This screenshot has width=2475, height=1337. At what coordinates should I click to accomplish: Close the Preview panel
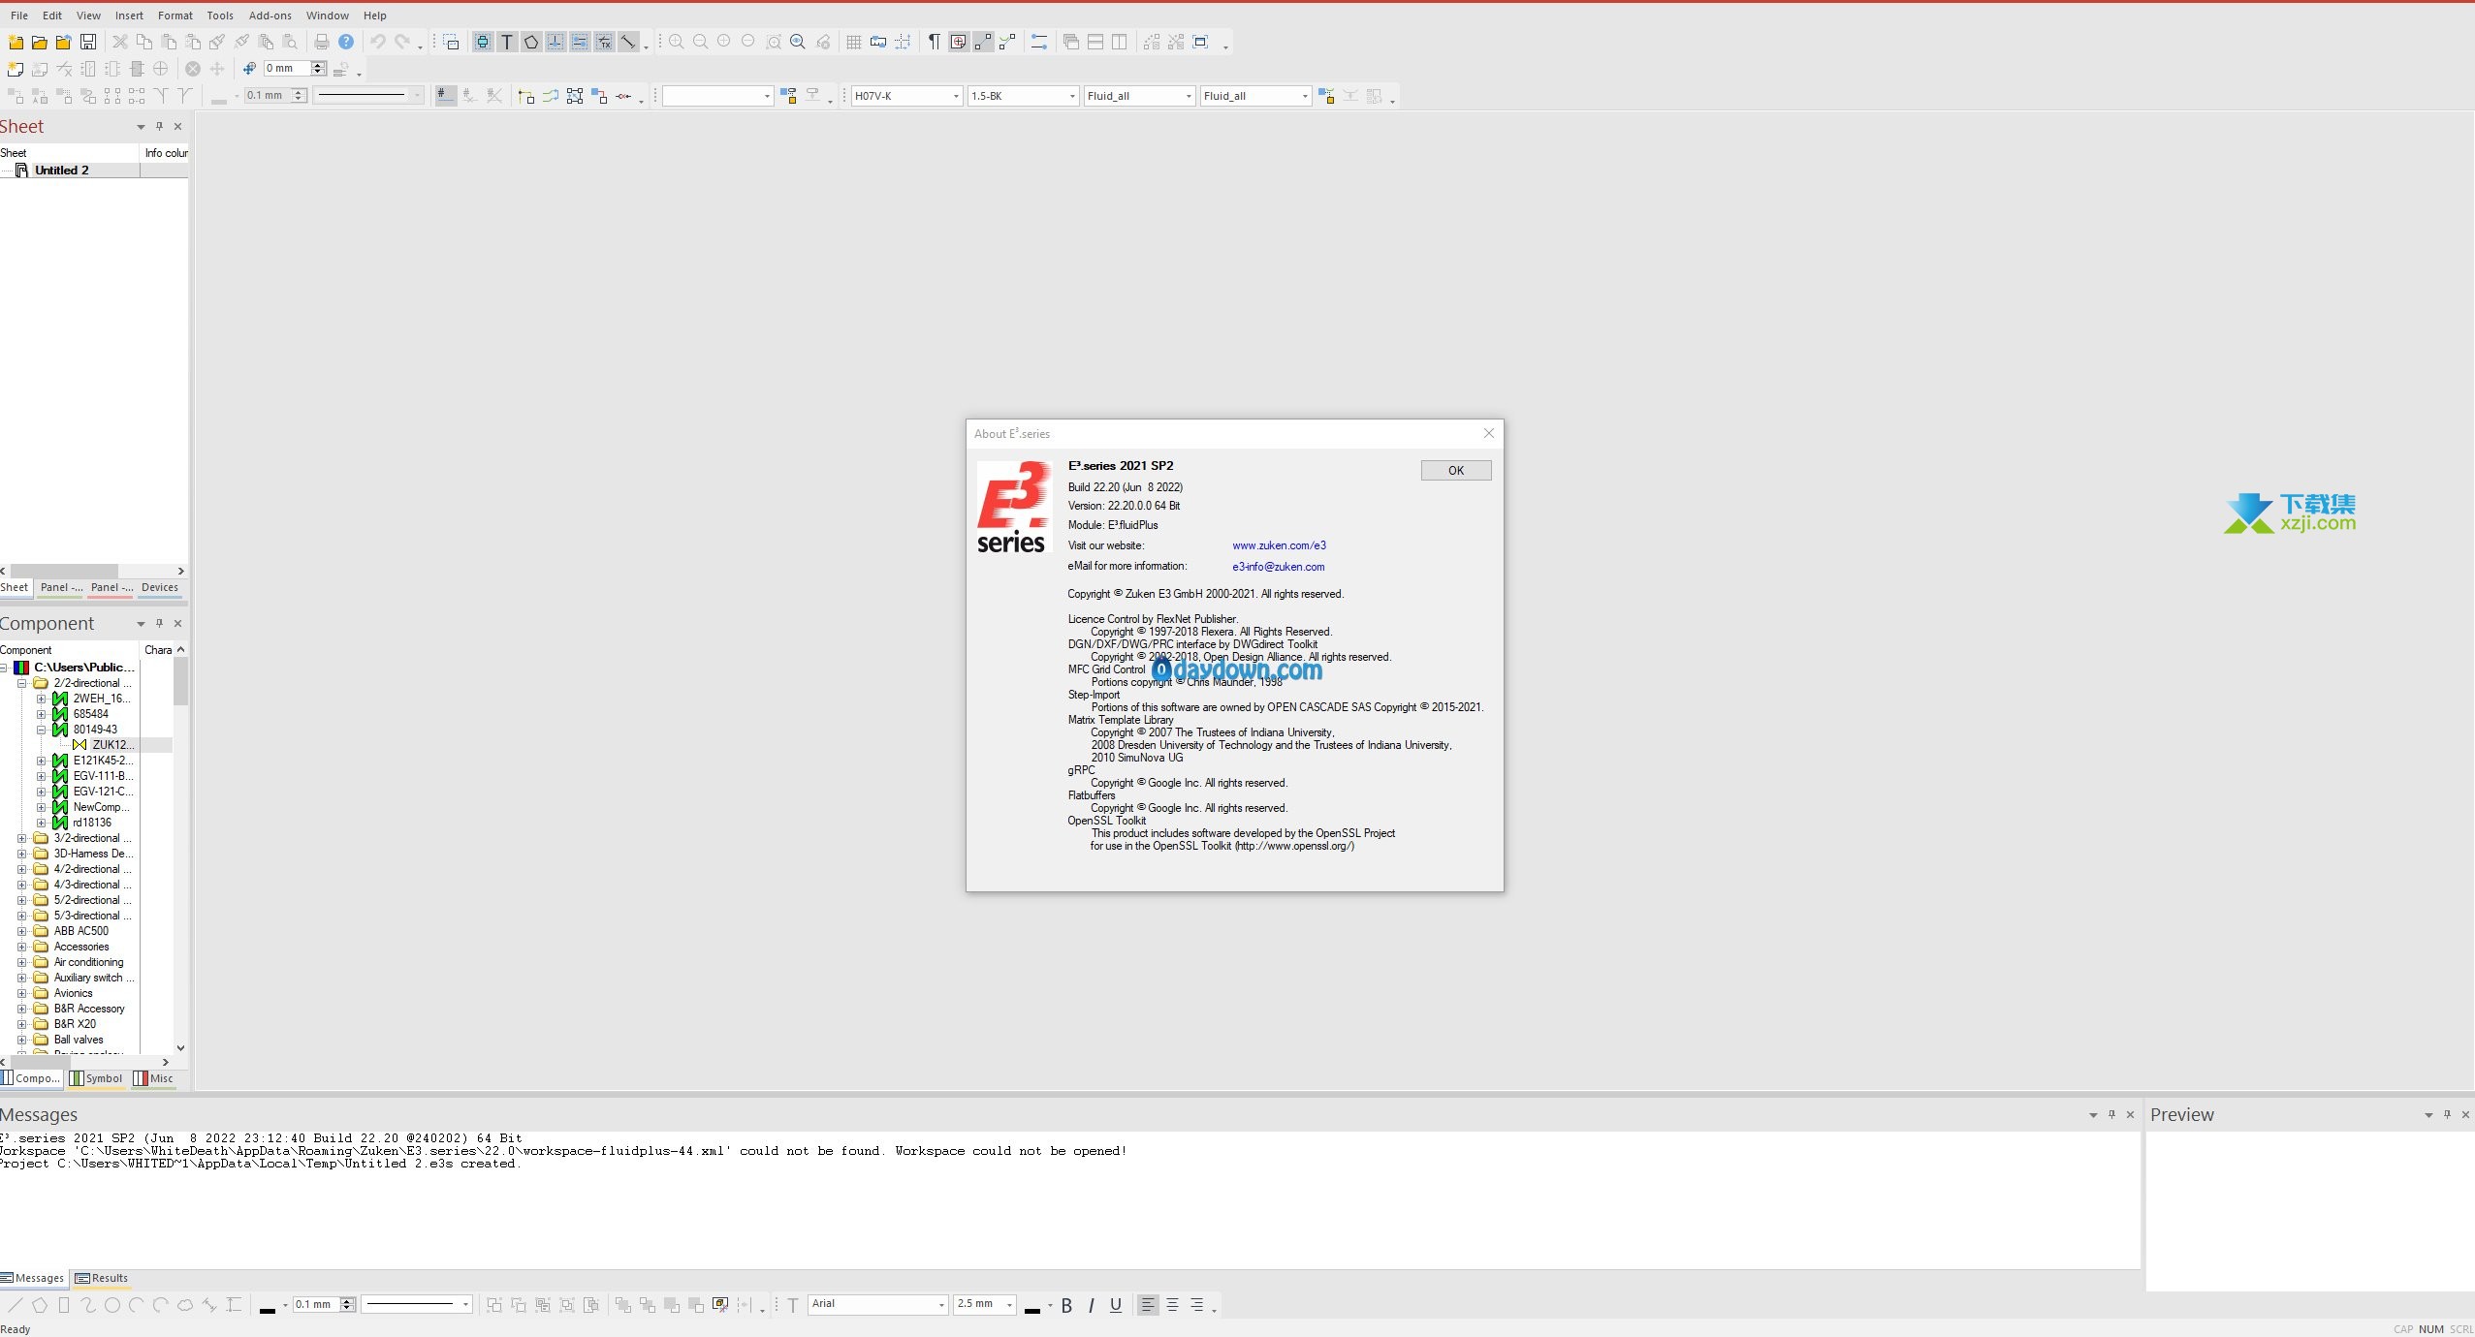click(2465, 1115)
